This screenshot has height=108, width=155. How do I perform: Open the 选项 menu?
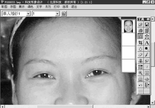coord(65,7)
